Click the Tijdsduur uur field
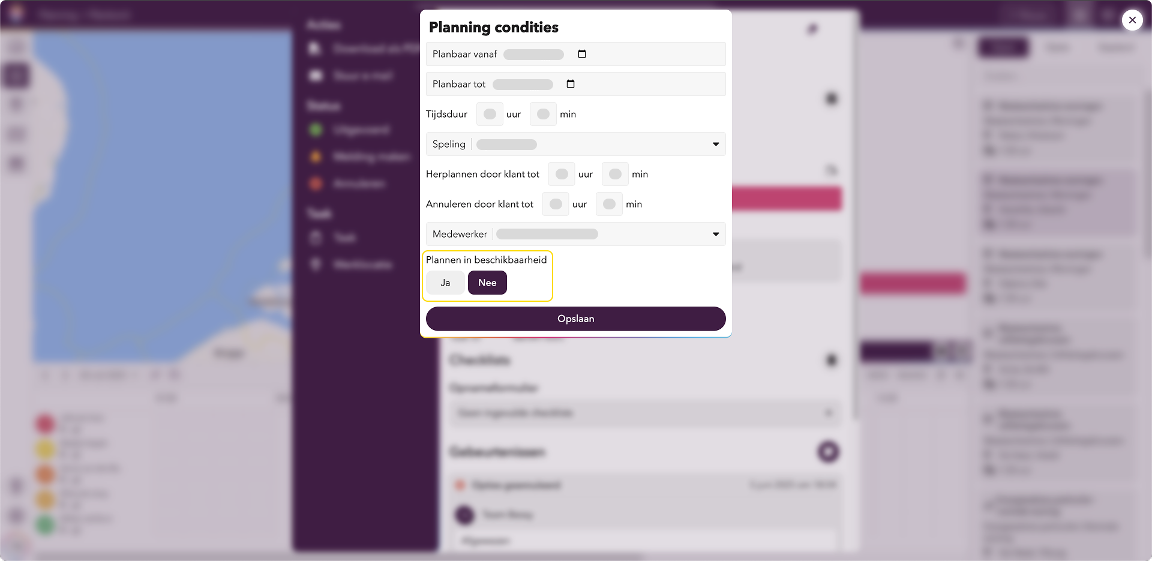 coord(490,114)
